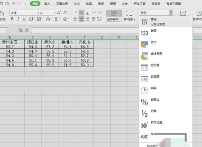Open the name box dropdown
Screen dimensions: 202x147
click(6, 30)
